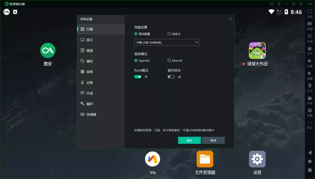Launch the 球球大作战 game

click(x=257, y=50)
